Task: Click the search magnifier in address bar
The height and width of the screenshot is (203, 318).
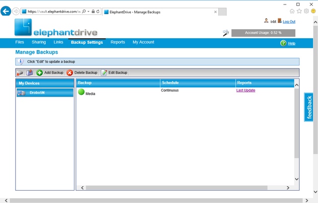Action: 84,11
